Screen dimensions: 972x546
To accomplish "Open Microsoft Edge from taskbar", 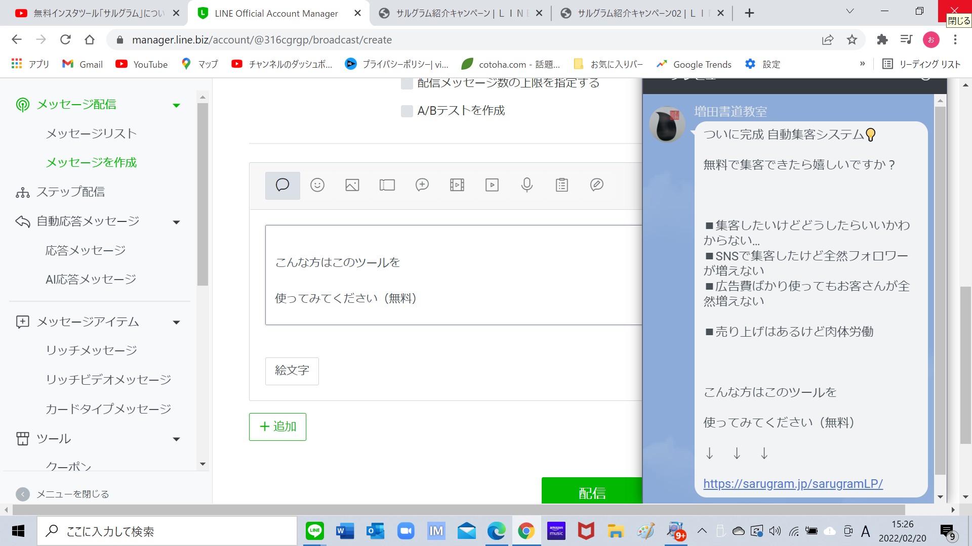I will (496, 531).
